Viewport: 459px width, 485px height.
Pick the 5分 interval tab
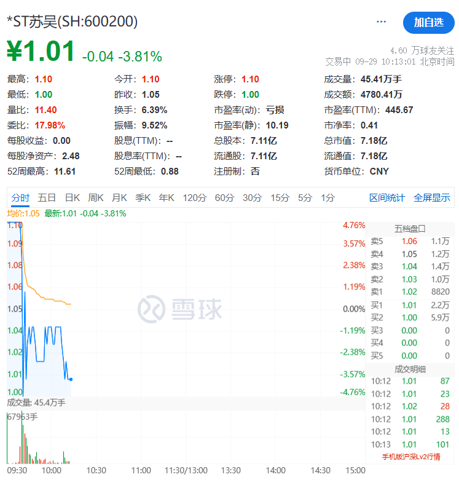coord(305,197)
